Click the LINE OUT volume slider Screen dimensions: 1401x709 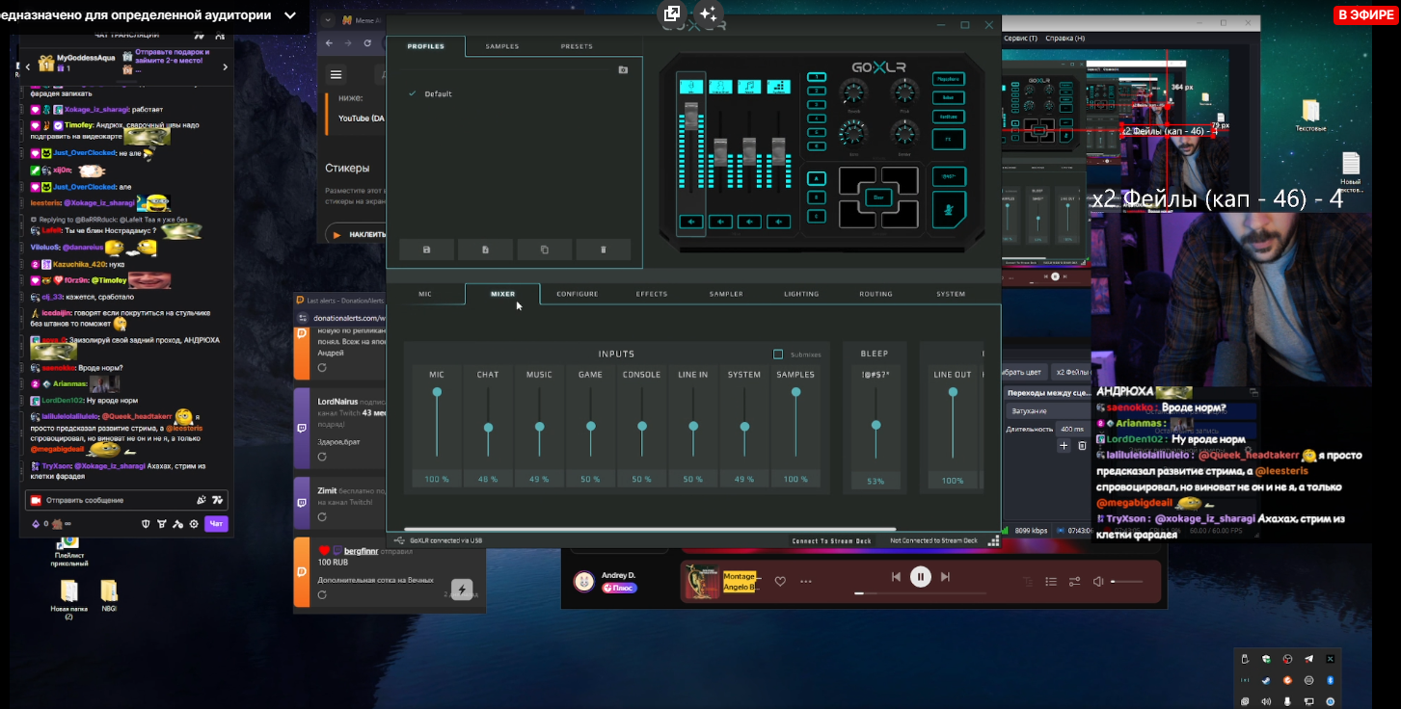pos(953,422)
